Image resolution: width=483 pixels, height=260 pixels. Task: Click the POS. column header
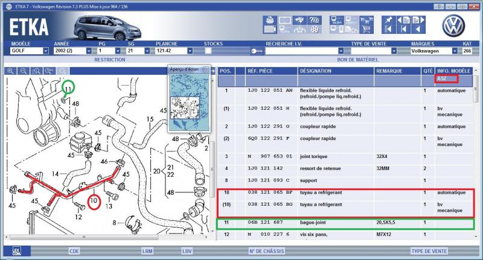coord(225,71)
